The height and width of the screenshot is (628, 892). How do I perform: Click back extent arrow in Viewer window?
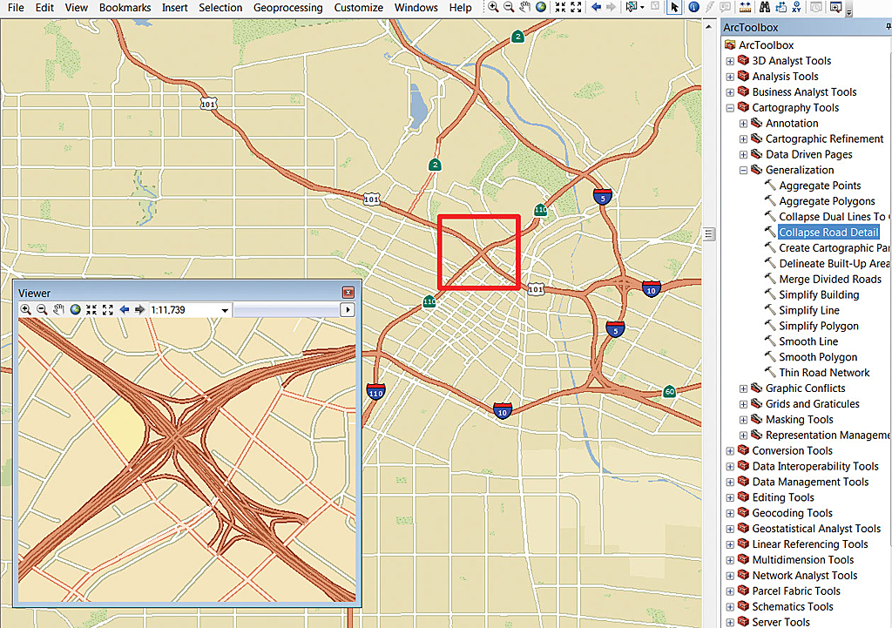(x=124, y=309)
